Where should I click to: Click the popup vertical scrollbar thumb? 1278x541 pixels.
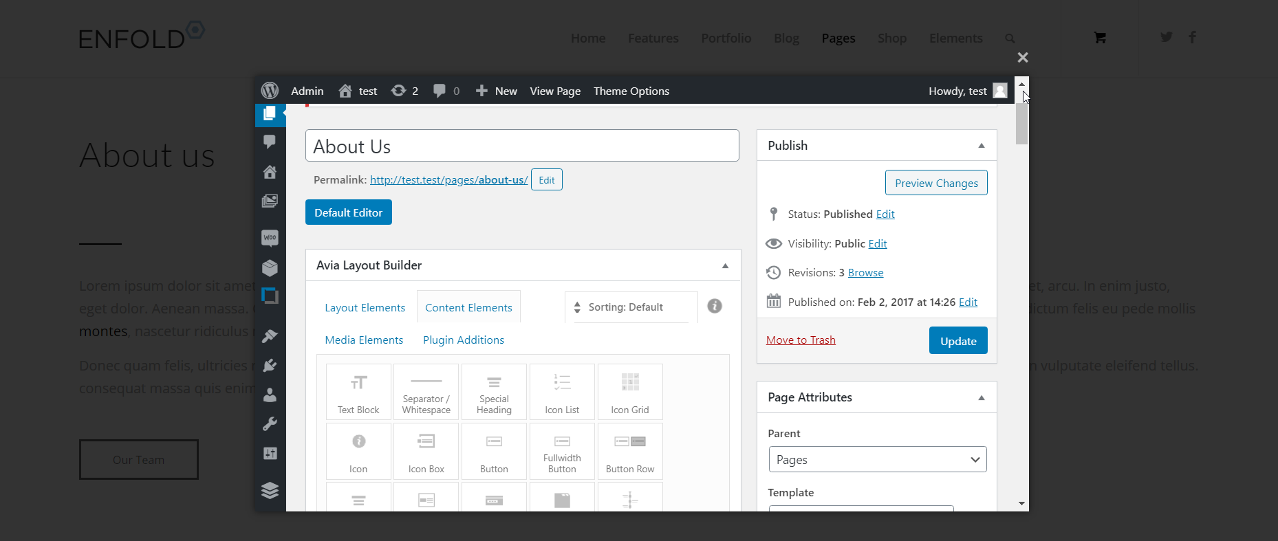coord(1021,122)
